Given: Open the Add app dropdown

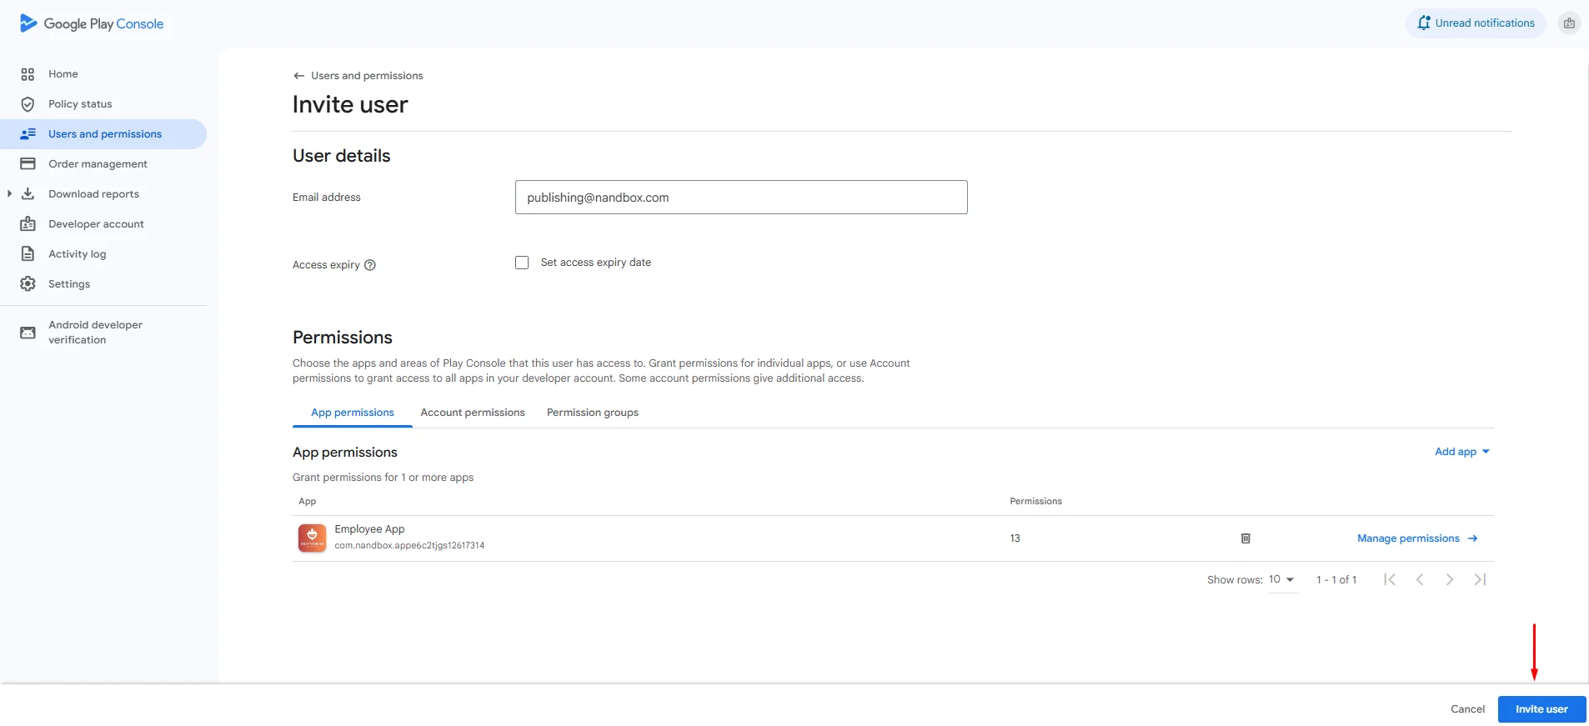Looking at the screenshot, I should [1461, 452].
